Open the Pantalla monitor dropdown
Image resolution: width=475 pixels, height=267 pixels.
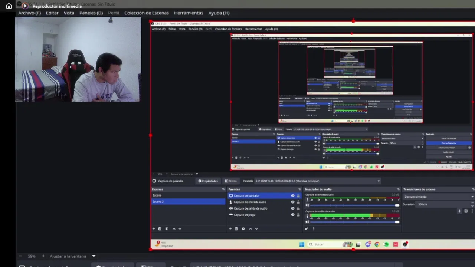coord(318,181)
